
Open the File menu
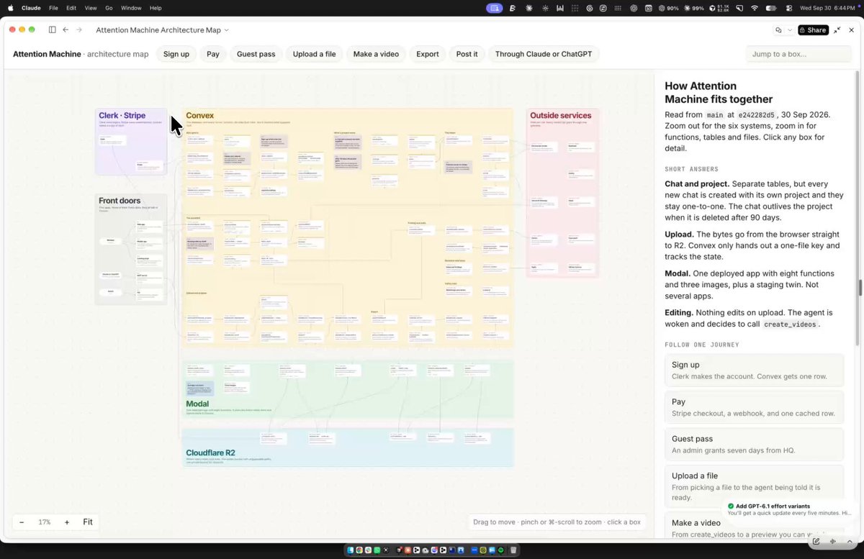coord(53,8)
